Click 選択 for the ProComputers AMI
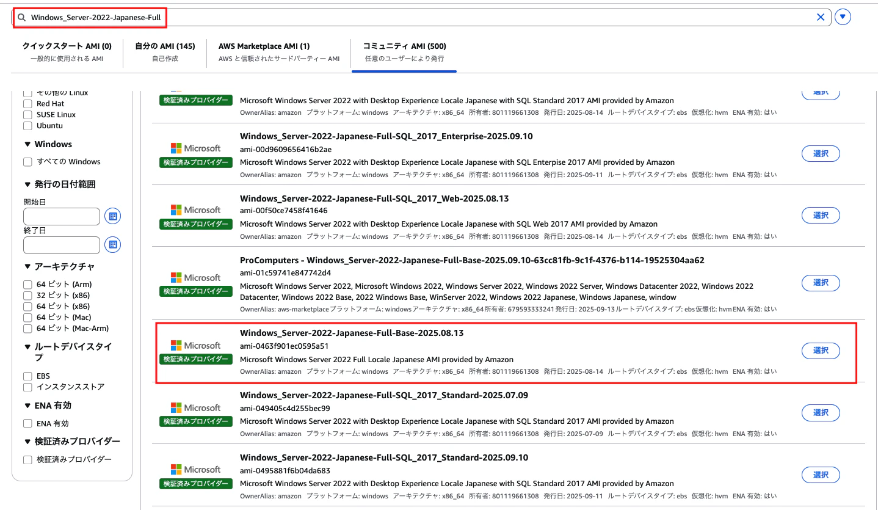 tap(821, 283)
